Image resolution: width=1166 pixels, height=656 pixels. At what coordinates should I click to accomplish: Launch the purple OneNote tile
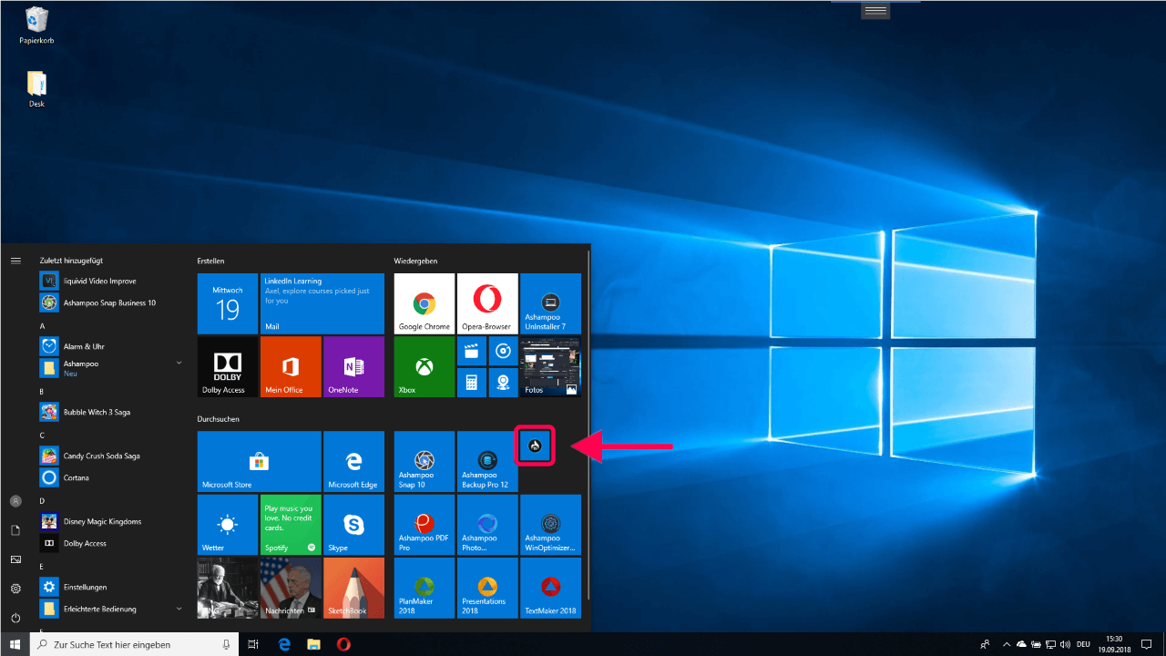[x=353, y=366]
